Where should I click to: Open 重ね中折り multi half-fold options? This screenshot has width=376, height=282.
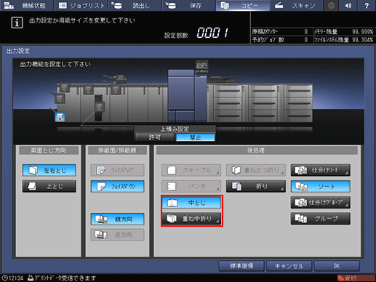pos(191,219)
